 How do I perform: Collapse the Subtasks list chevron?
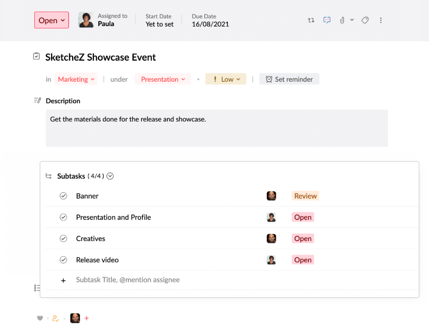coord(110,176)
